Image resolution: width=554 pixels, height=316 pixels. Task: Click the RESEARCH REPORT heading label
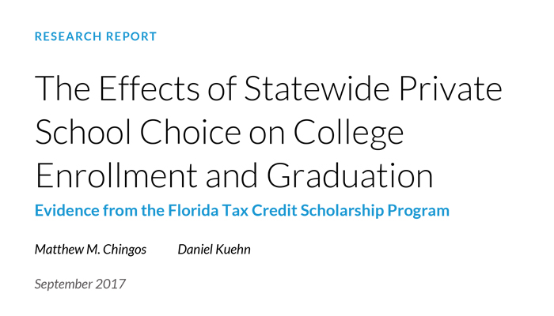tap(96, 36)
